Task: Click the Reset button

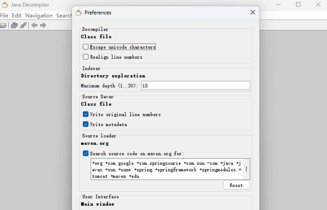Action: coord(236,185)
